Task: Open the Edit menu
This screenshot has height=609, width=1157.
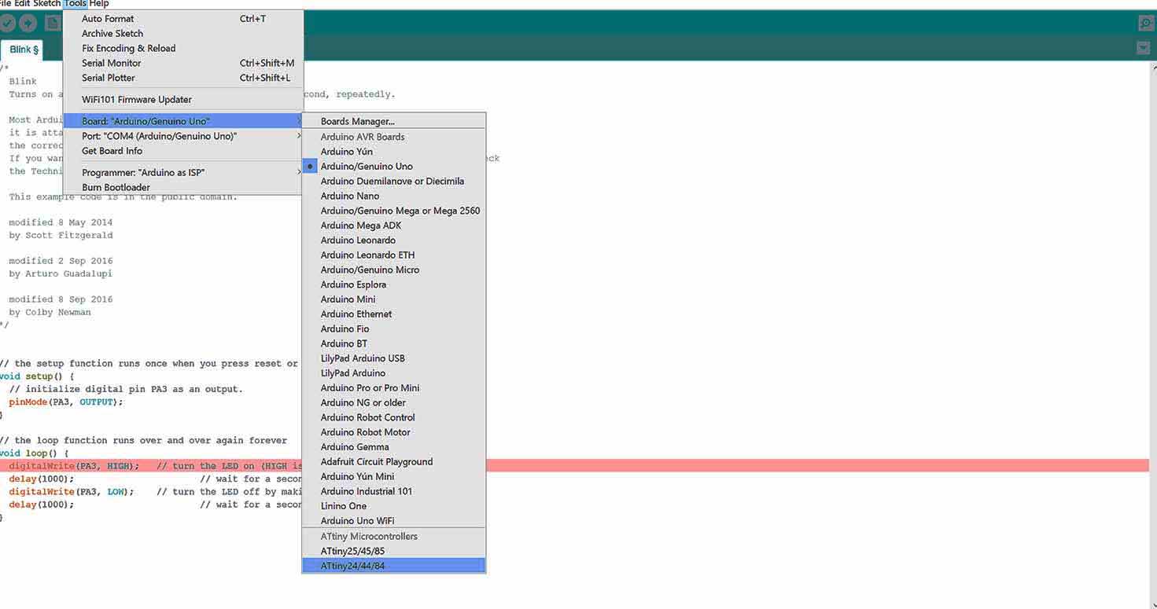Action: coord(22,4)
